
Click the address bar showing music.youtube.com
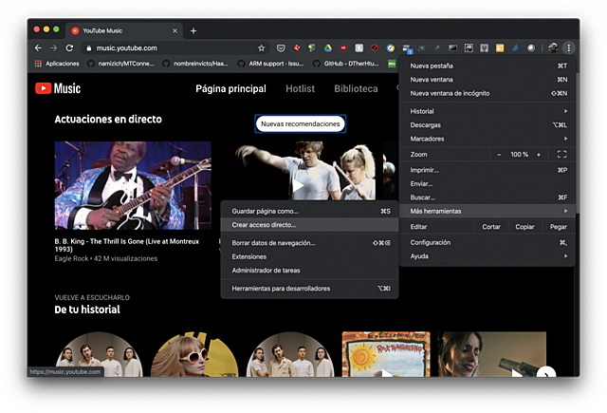tap(175, 48)
